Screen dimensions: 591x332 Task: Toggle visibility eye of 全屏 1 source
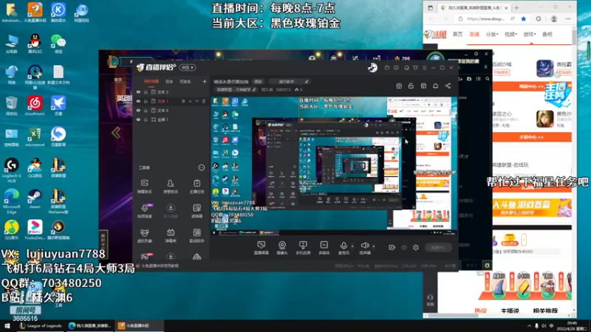tap(138, 120)
